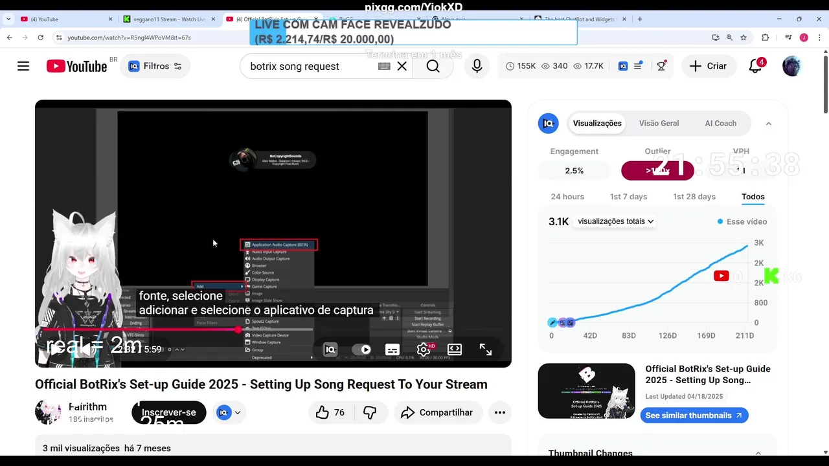Clear the search query with the X icon

[x=402, y=66]
